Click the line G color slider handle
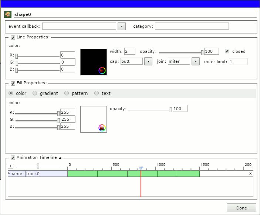 point(17,63)
